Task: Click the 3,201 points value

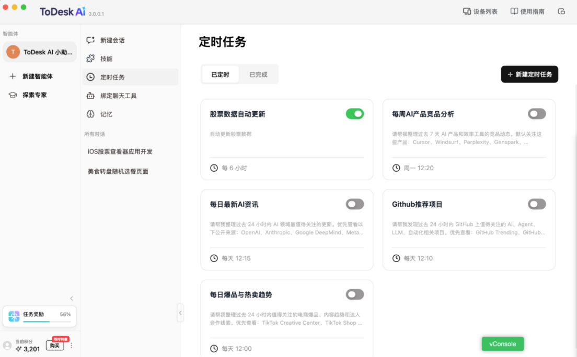Action: click(32, 349)
